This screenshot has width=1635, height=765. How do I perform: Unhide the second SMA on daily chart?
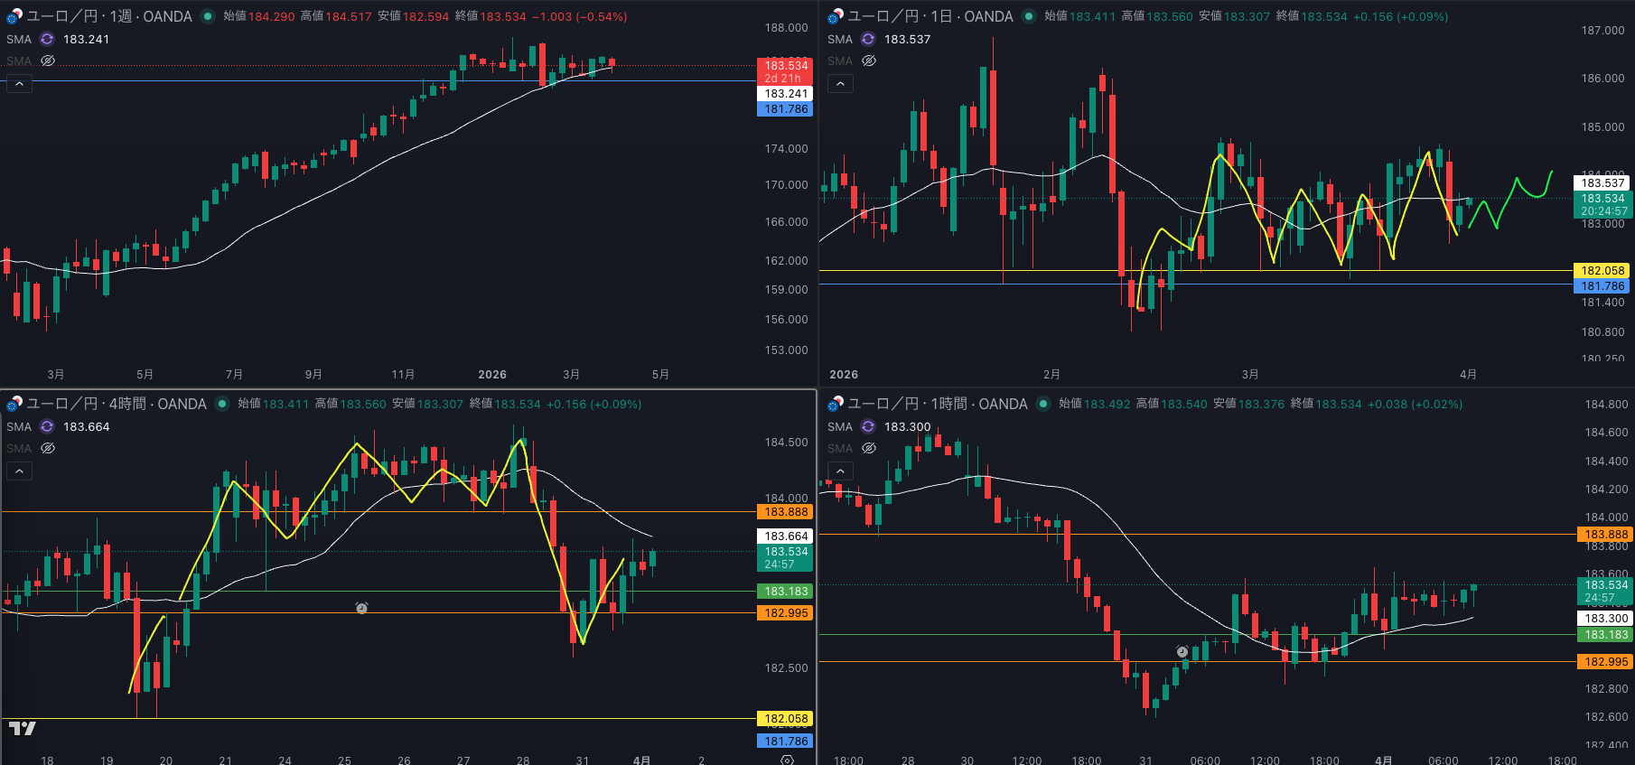tap(869, 61)
